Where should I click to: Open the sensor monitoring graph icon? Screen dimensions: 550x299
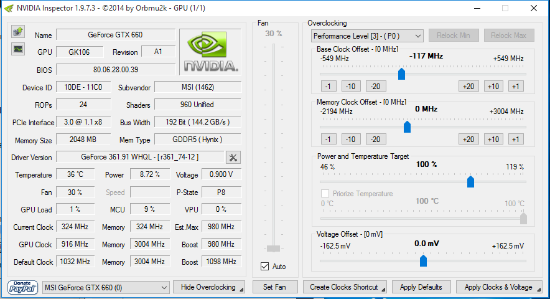[18, 49]
